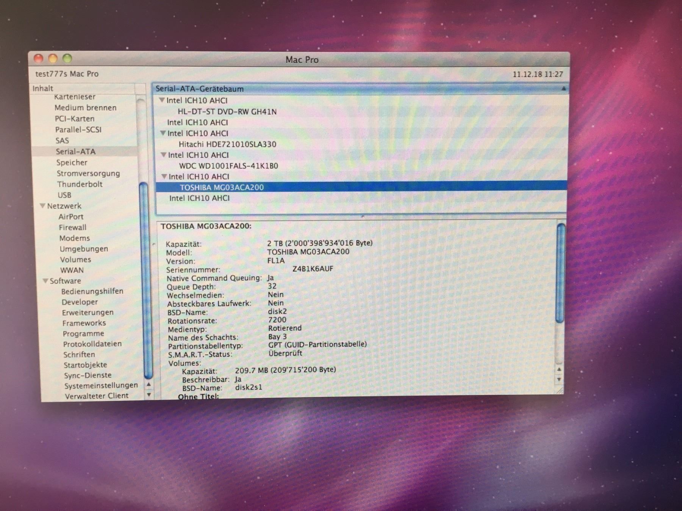Screen dimensions: 682x511
Task: Open PCI-Karten in sidebar
Action: click(75, 119)
